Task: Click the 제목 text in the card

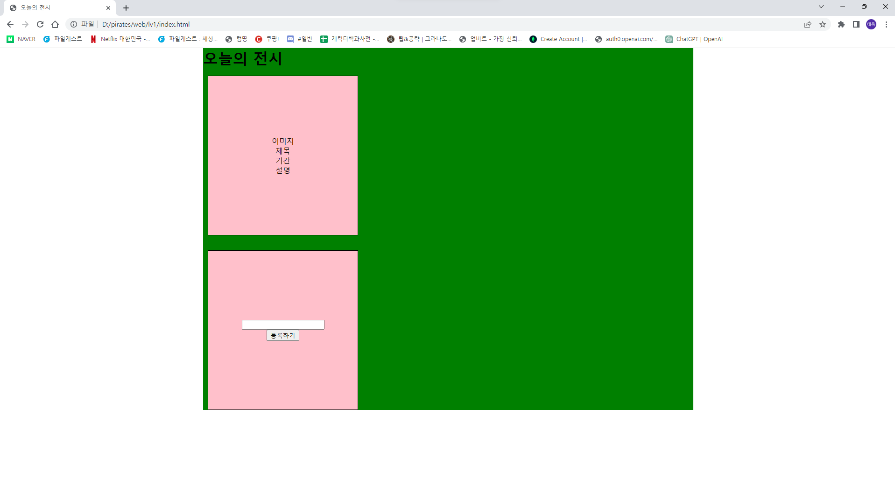Action: pos(283,151)
